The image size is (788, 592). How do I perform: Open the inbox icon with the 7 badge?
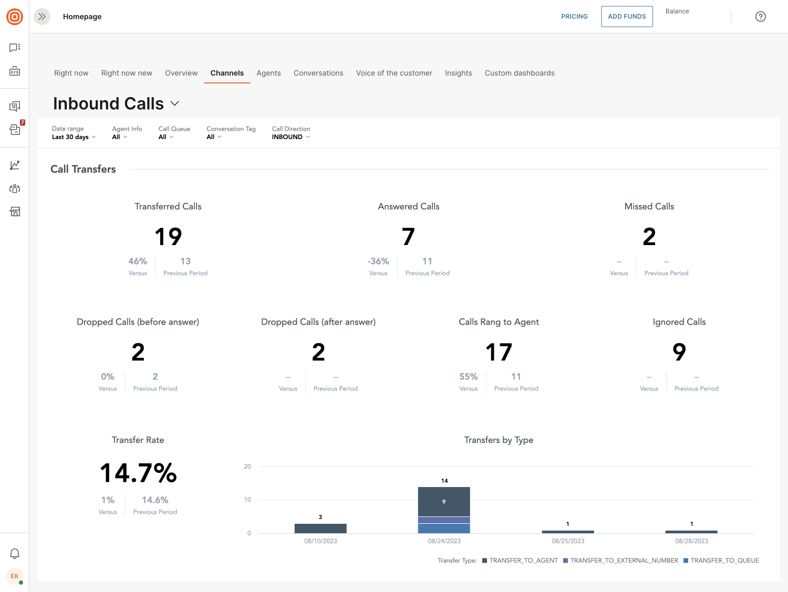[14, 129]
